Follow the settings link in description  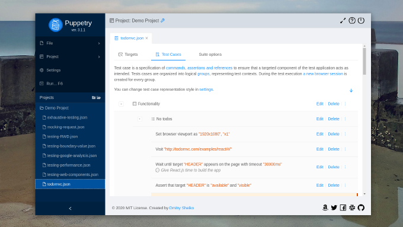(x=206, y=89)
